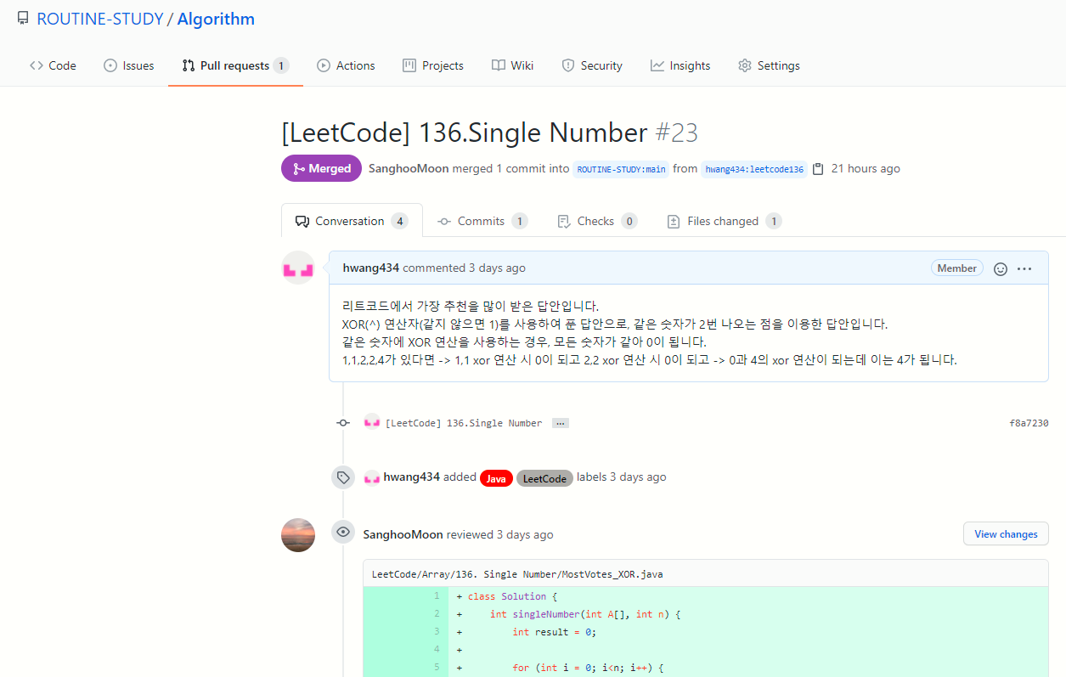Screen dimensions: 1066x677
Task: Click line number 5 in the diff
Action: (437, 668)
